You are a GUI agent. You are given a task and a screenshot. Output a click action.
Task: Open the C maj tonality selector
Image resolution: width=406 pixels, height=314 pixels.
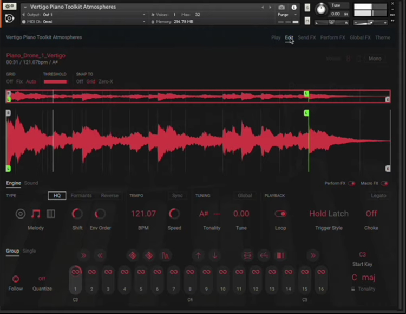point(363,278)
